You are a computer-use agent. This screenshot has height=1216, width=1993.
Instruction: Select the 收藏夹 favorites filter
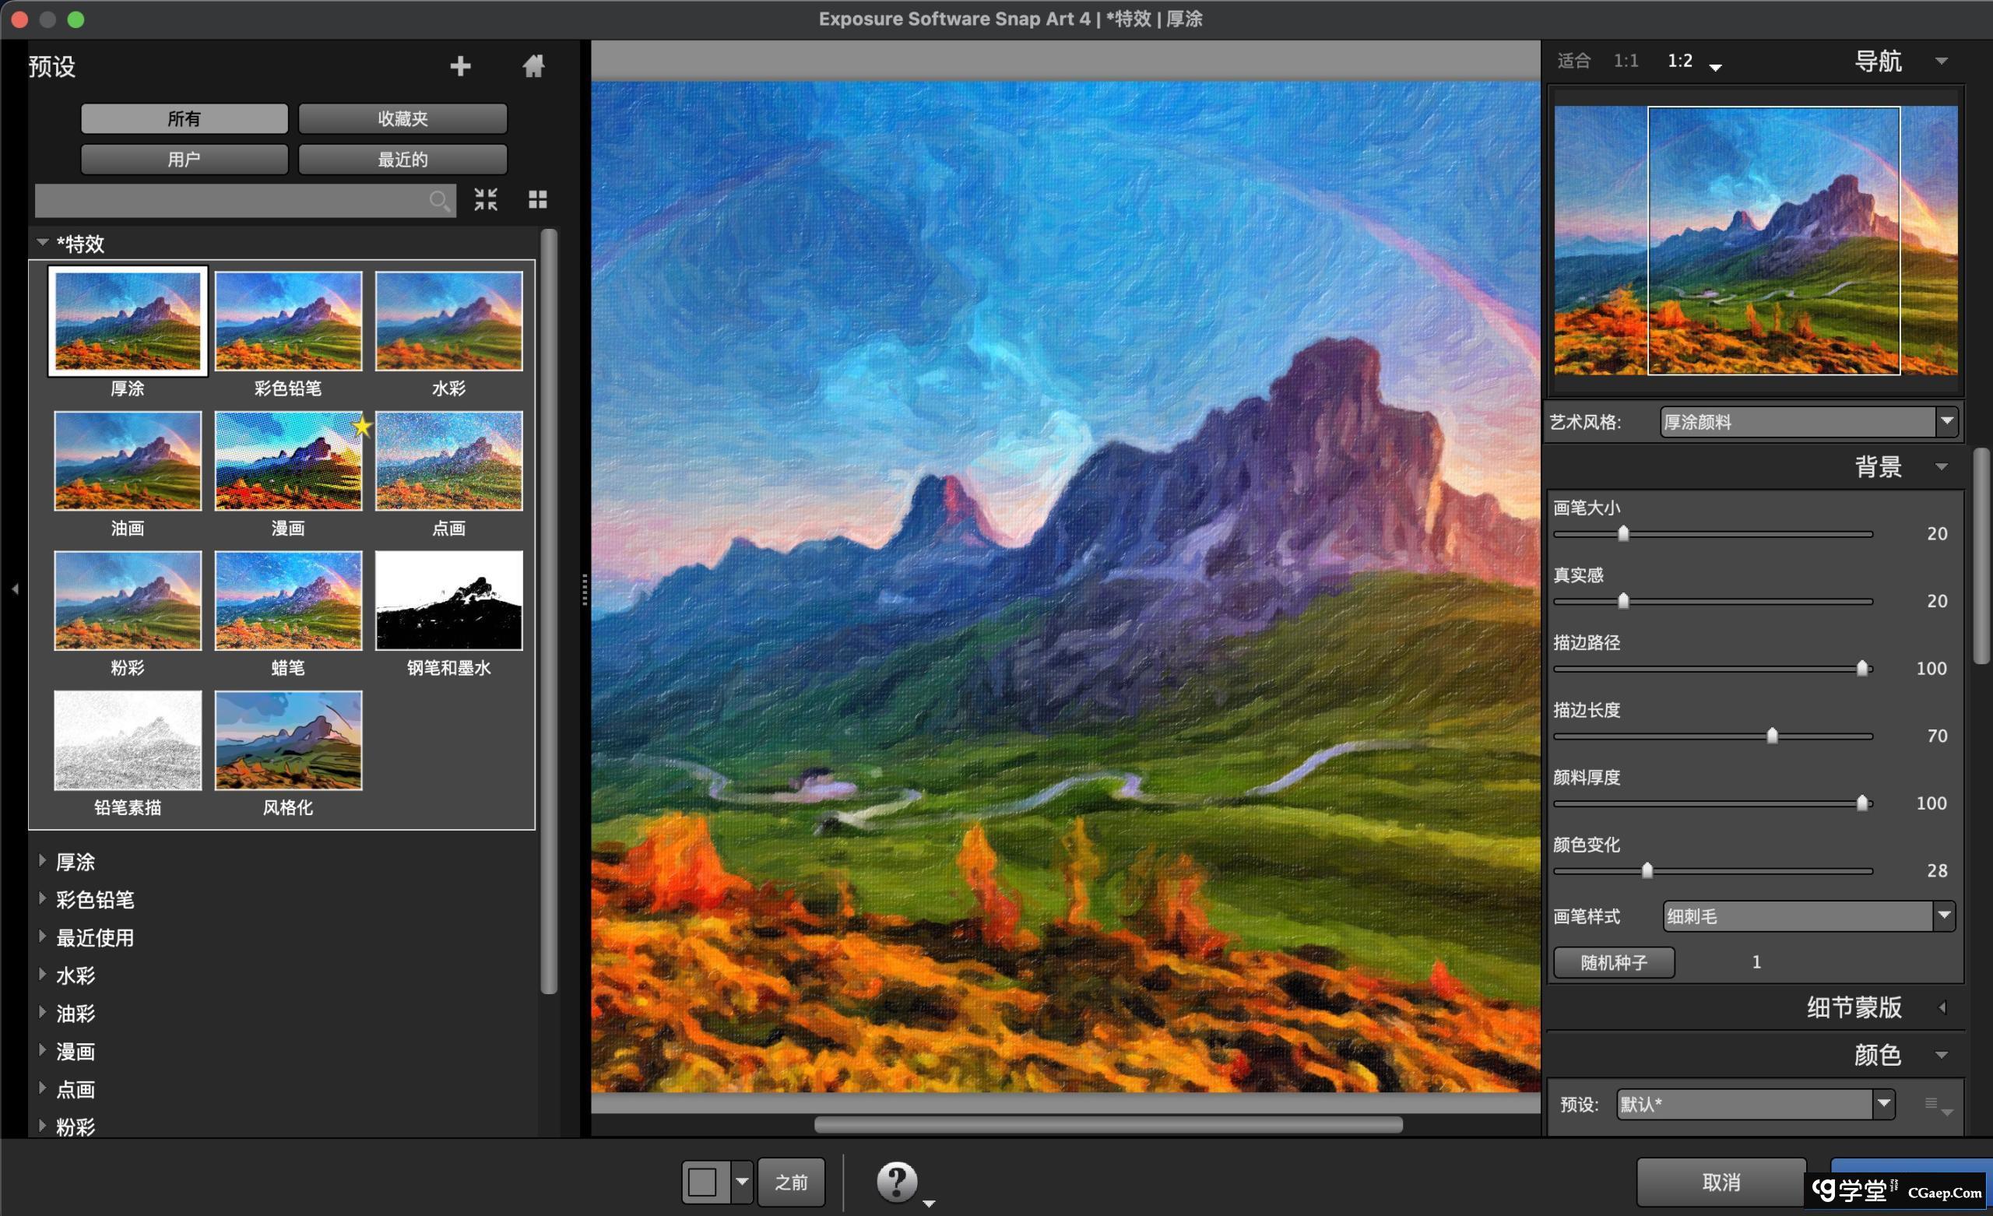(402, 119)
